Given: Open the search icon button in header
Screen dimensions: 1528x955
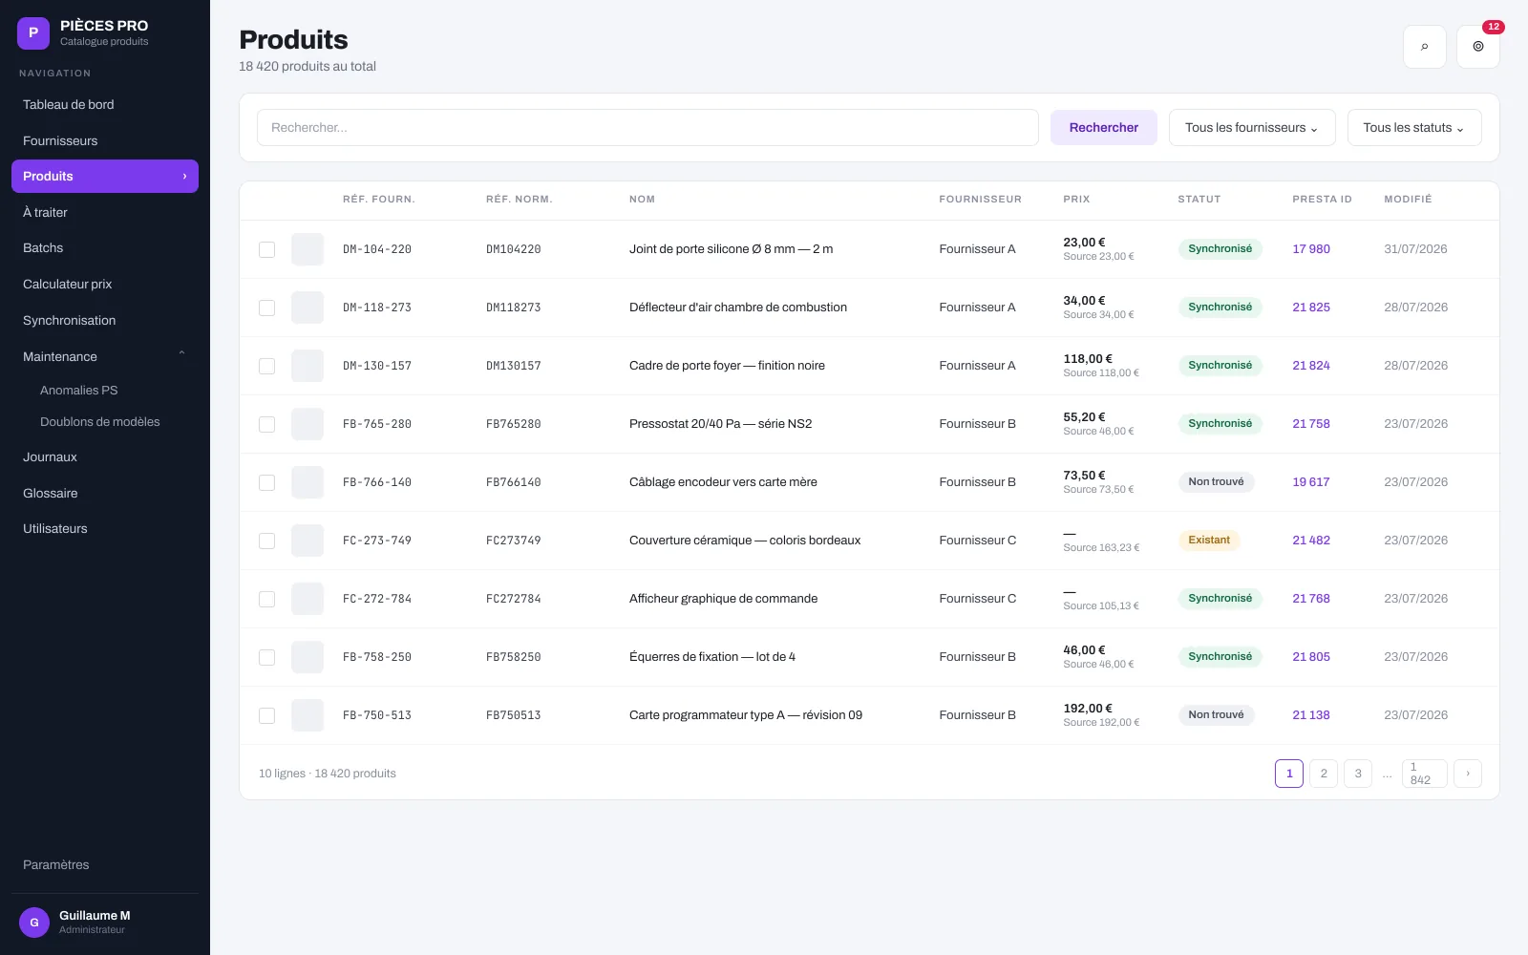Looking at the screenshot, I should click(x=1424, y=47).
